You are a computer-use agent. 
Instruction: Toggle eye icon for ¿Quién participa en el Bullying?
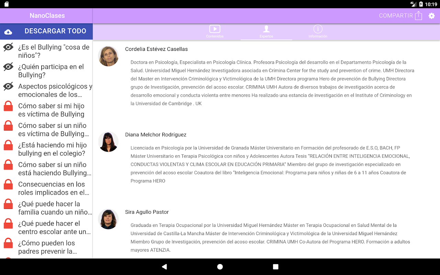[8, 67]
